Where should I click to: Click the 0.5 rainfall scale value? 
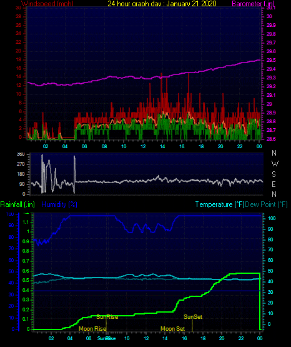pyautogui.click(x=26, y=280)
